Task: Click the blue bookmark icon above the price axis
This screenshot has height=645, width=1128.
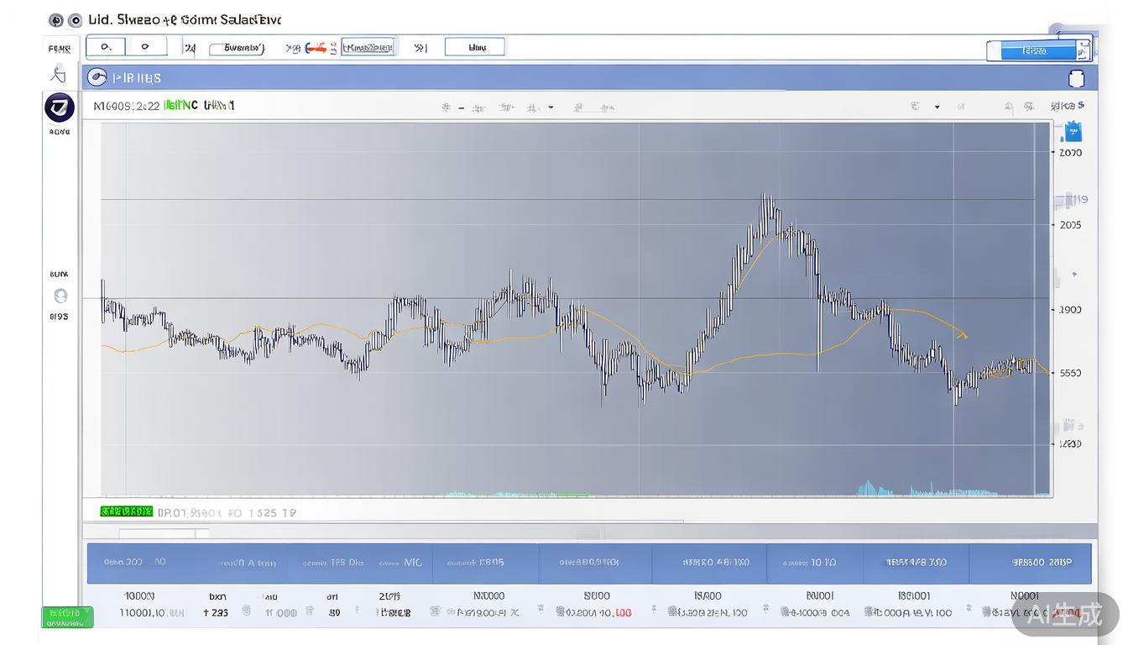Action: (x=1073, y=132)
